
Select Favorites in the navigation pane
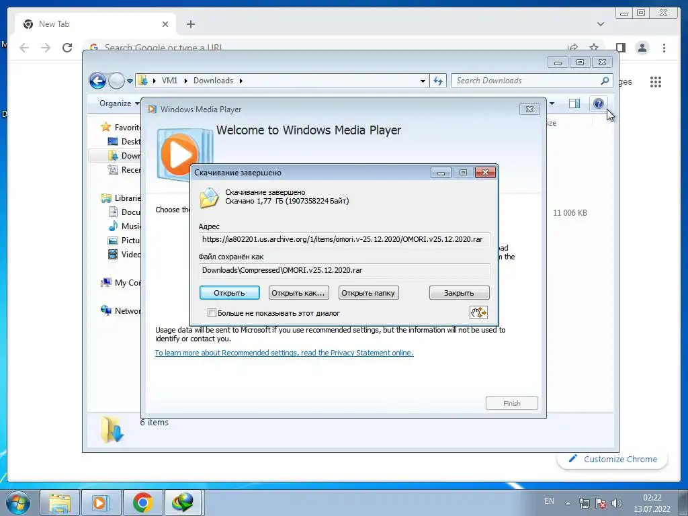coord(121,127)
